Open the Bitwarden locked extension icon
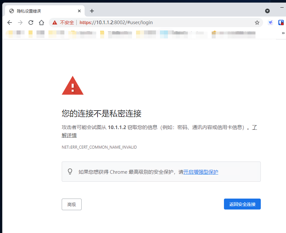The image size is (286, 233). tap(281, 23)
